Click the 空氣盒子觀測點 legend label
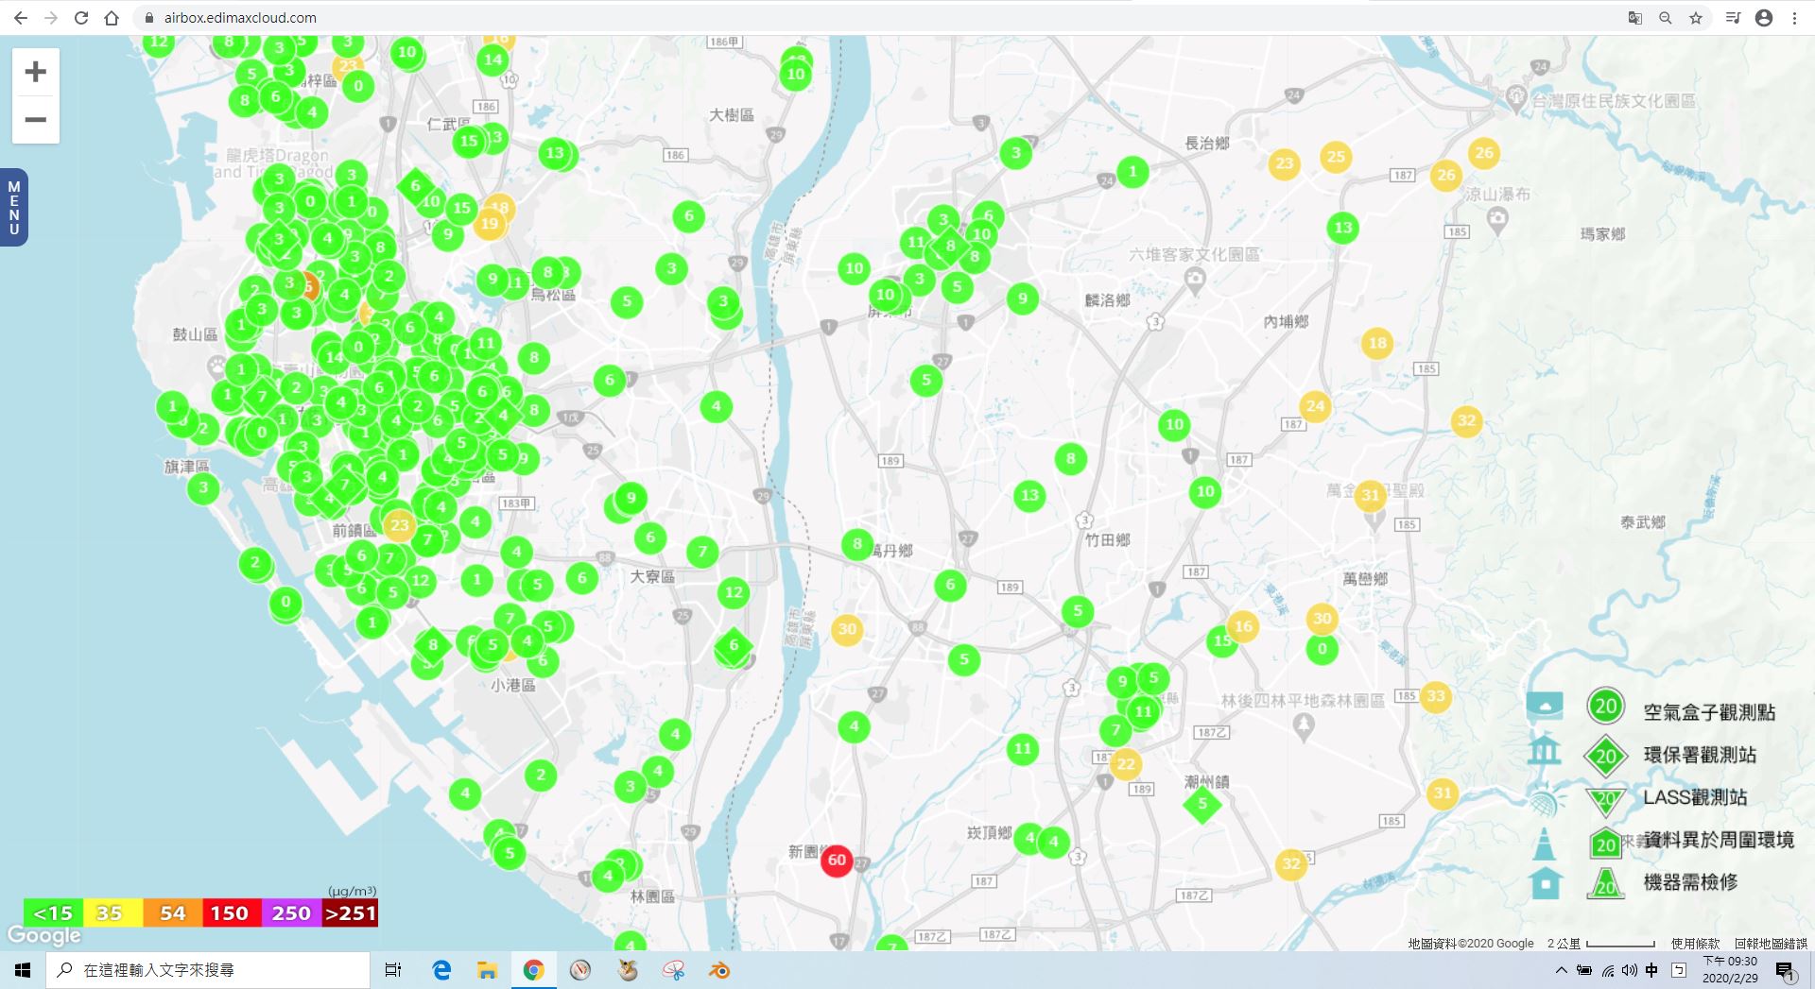1815x989 pixels. tap(1709, 712)
